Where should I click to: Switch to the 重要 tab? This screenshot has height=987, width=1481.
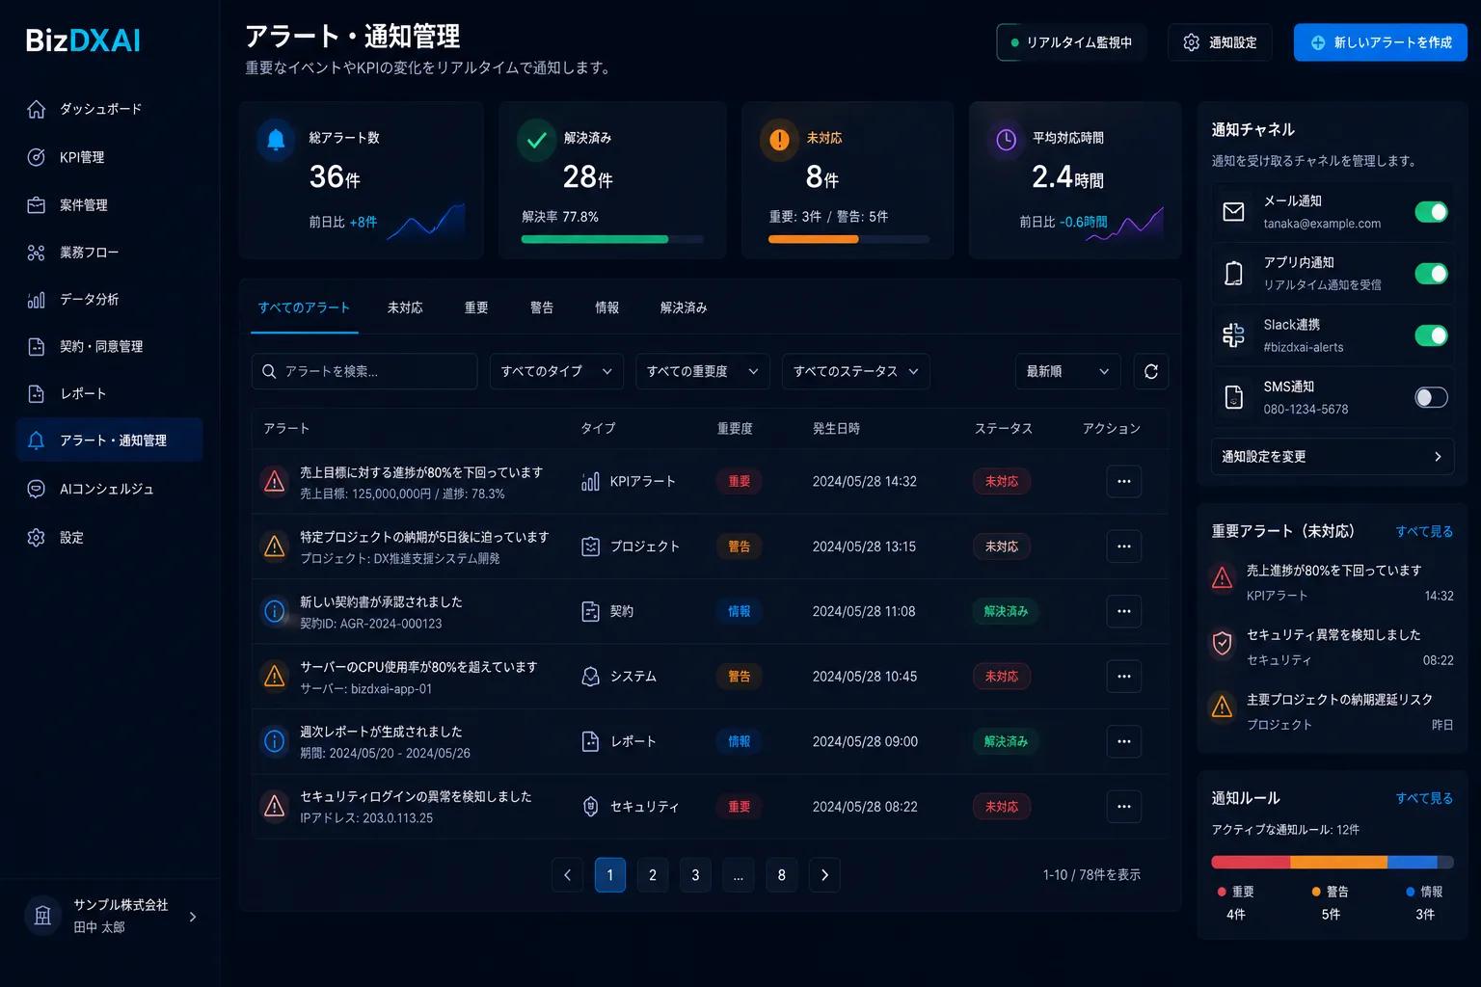[x=476, y=307]
